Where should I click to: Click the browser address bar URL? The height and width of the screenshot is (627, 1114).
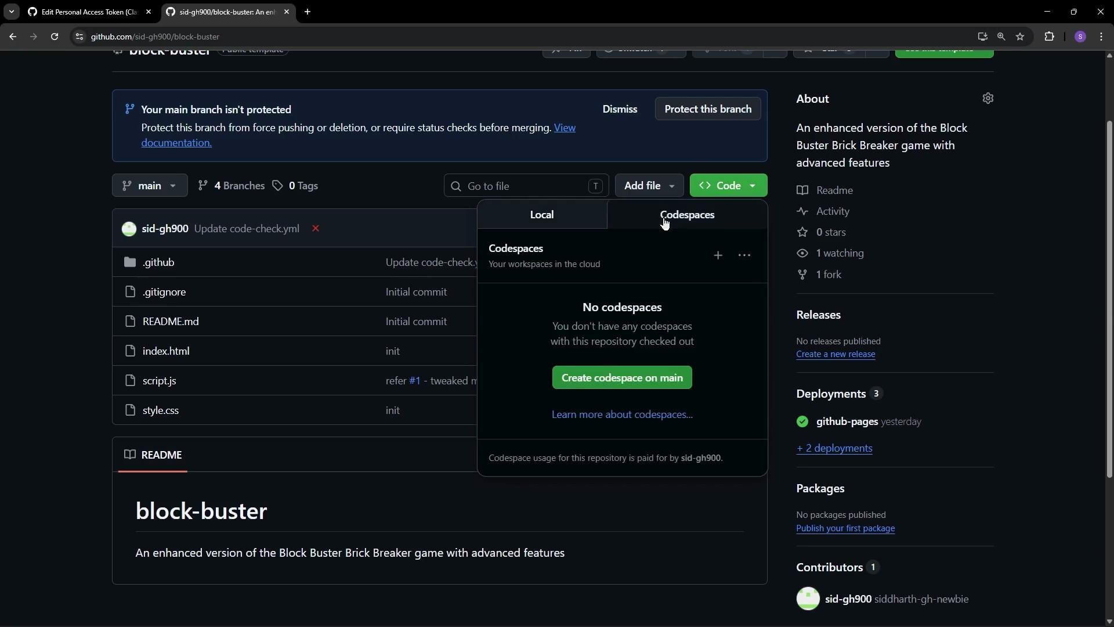coord(155,37)
